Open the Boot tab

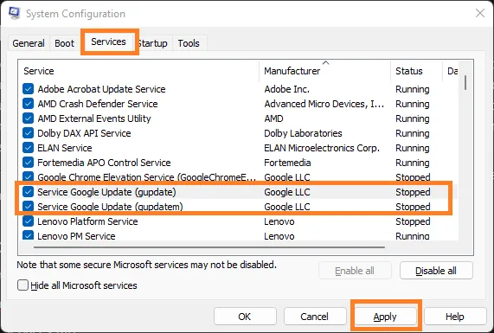click(64, 43)
